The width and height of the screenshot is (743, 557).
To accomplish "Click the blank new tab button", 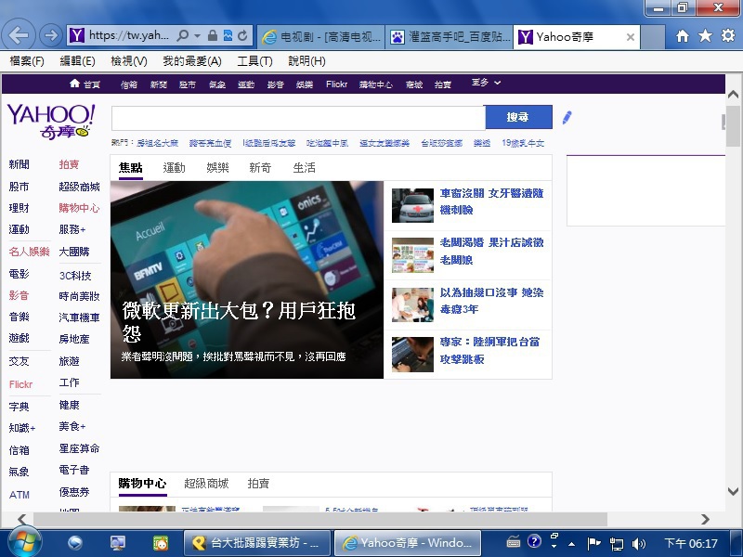I will (x=653, y=37).
